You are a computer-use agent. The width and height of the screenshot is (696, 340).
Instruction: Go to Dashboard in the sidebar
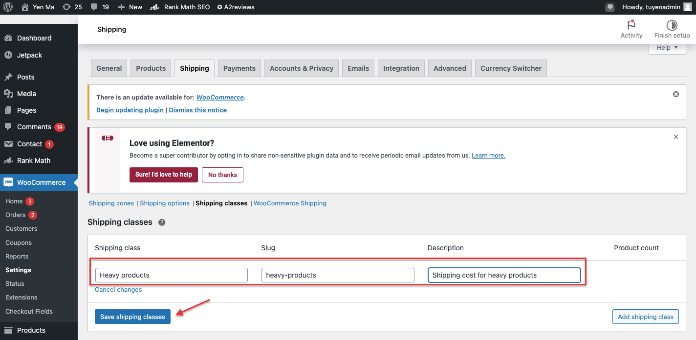pos(34,38)
